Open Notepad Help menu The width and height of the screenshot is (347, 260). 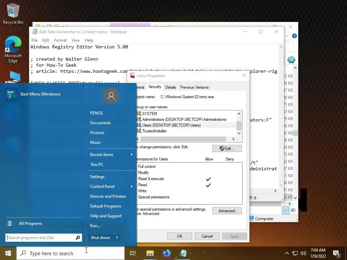[x=89, y=40]
